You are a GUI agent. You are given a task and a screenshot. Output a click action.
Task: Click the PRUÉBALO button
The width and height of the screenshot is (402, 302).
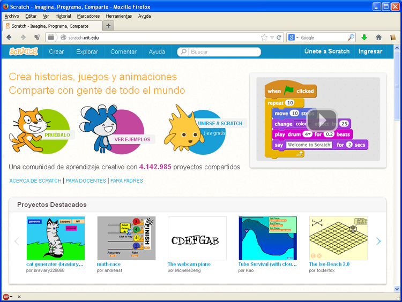point(57,135)
